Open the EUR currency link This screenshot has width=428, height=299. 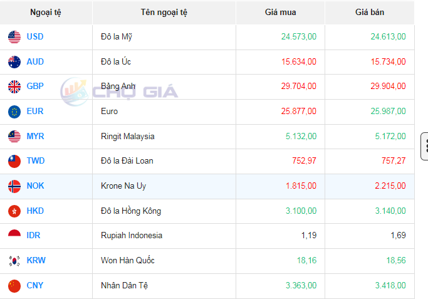(x=35, y=112)
